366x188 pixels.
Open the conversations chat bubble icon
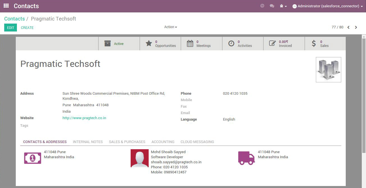tap(272, 6)
